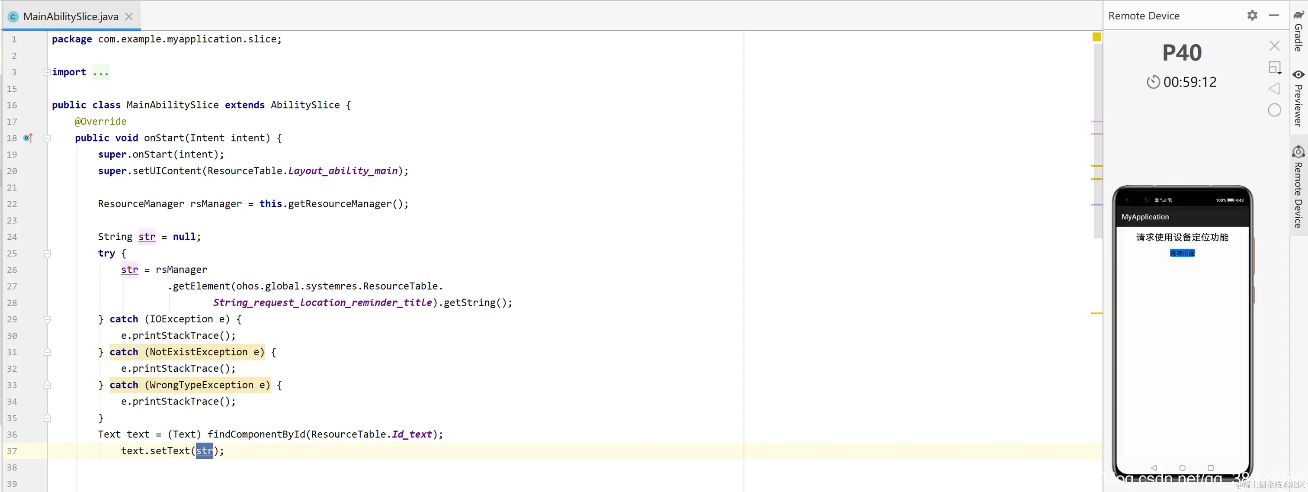Click the selected str in setText call
This screenshot has height=492, width=1308.
pyautogui.click(x=204, y=450)
